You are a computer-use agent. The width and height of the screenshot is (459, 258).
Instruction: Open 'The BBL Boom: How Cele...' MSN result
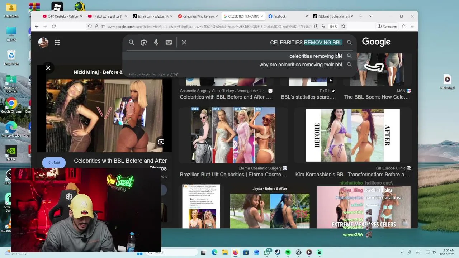(376, 97)
